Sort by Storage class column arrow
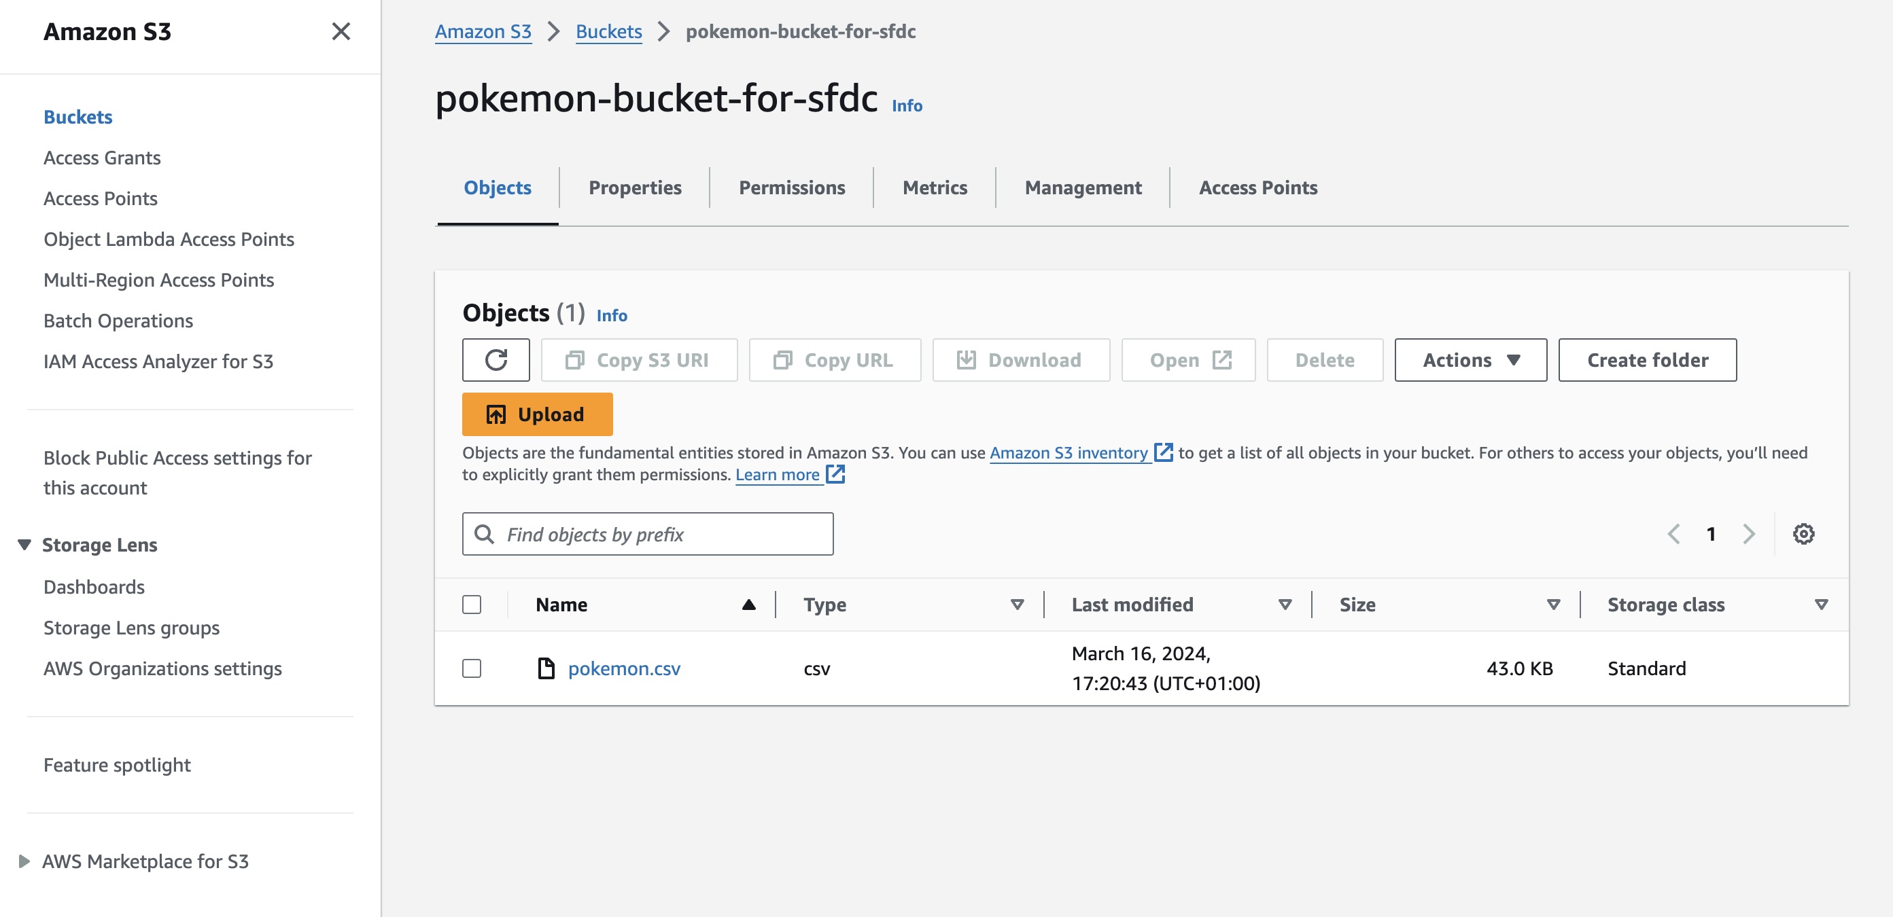 point(1821,605)
